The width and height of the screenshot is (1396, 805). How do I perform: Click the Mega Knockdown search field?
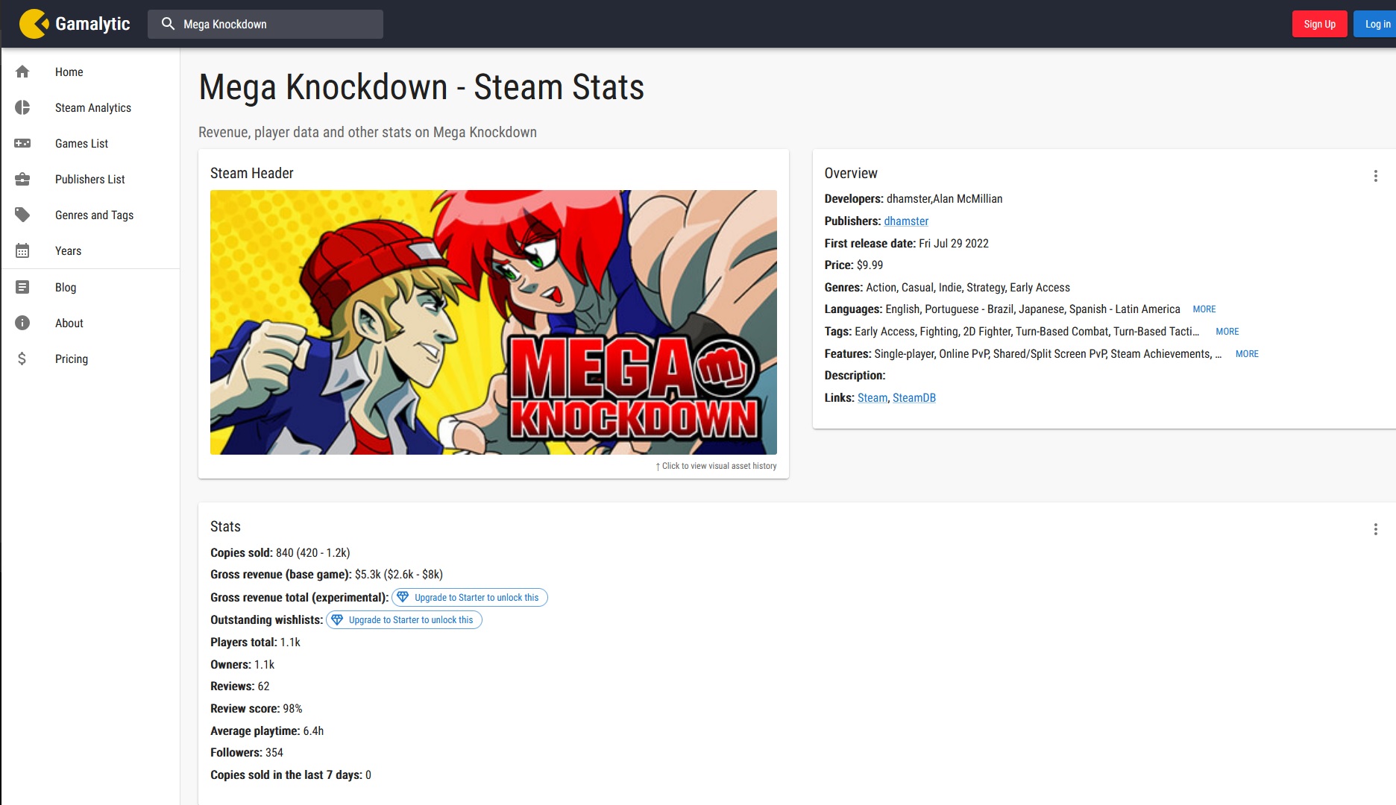[265, 24]
